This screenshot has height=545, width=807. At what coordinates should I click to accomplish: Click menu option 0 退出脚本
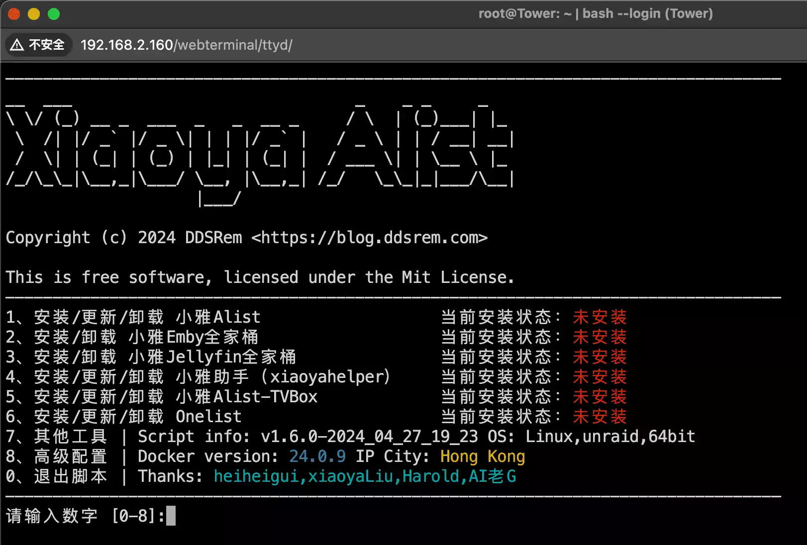coord(57,476)
